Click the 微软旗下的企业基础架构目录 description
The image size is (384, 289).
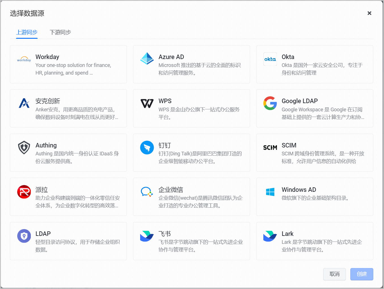point(315,198)
